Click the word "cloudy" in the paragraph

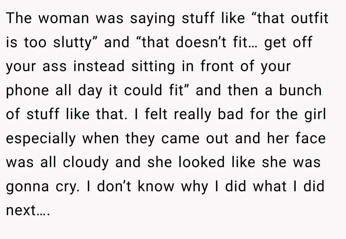point(85,163)
